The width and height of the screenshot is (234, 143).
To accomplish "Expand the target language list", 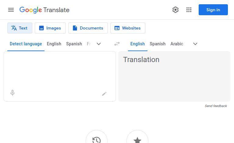I will pyautogui.click(x=195, y=44).
